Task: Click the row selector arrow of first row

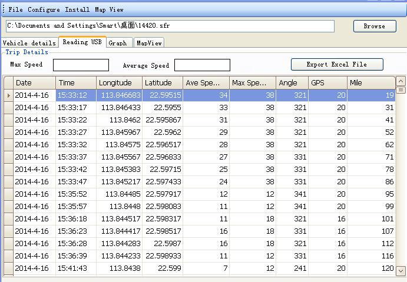Action: point(8,95)
